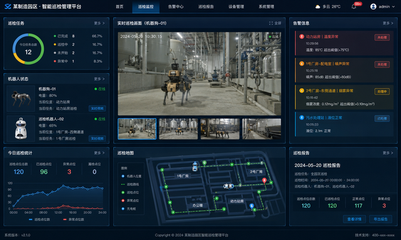Click the main live video feed
This screenshot has width=401, height=240.
(x=199, y=74)
